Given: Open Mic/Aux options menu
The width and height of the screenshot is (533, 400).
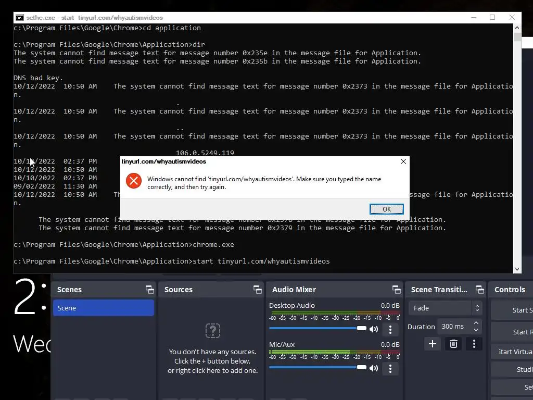Looking at the screenshot, I should tap(390, 368).
